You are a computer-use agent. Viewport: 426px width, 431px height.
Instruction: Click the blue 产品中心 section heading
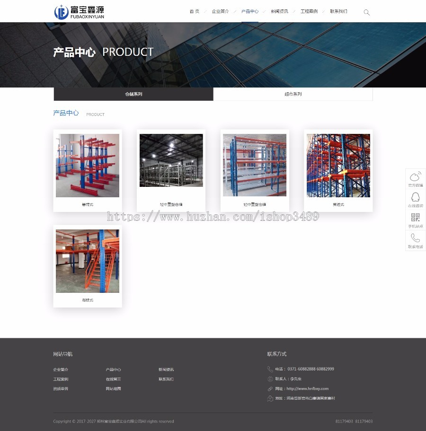tap(66, 113)
